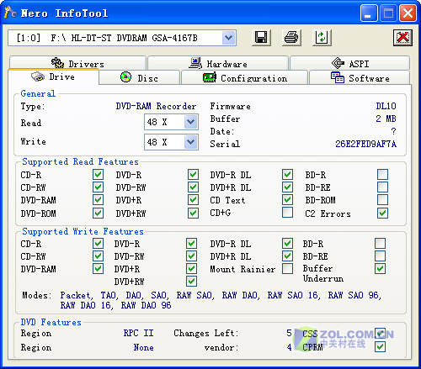Click the Refresh icon in the toolbar

[322, 37]
